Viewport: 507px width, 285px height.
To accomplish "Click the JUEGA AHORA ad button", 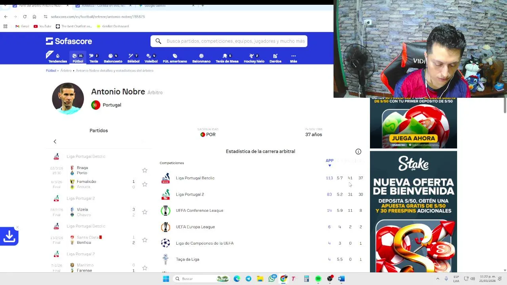I will [x=413, y=139].
